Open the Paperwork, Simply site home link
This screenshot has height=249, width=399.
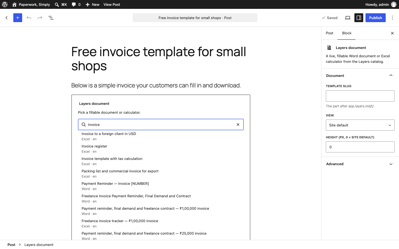(x=31, y=4)
